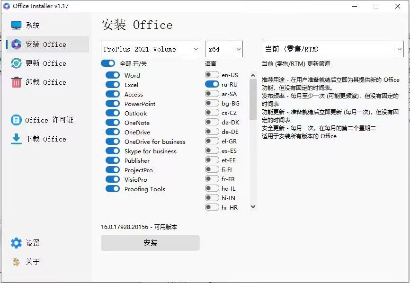Enable the fi-FI language switch
The image size is (410, 283).
(212, 169)
